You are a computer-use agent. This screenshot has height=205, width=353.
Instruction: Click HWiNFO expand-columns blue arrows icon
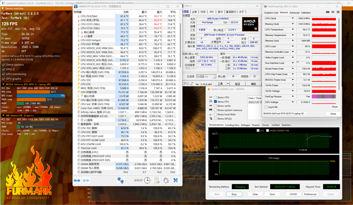[x=77, y=180]
